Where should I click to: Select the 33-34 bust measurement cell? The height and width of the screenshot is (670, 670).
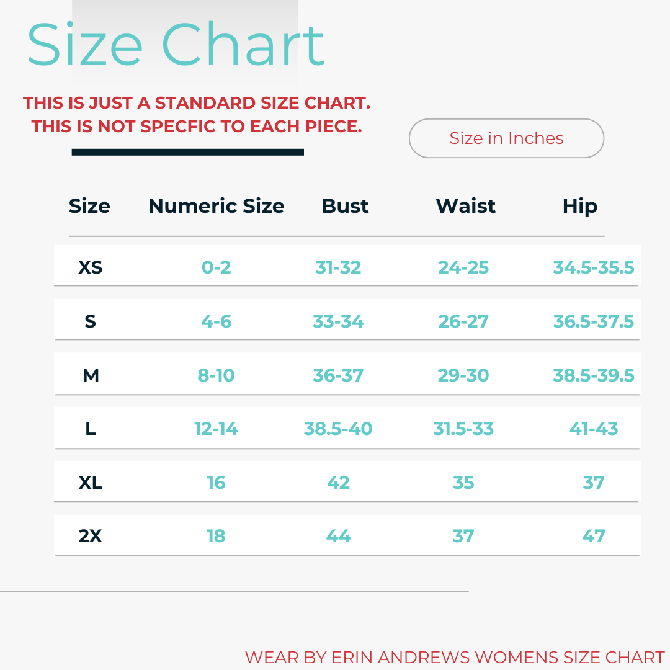tap(338, 321)
